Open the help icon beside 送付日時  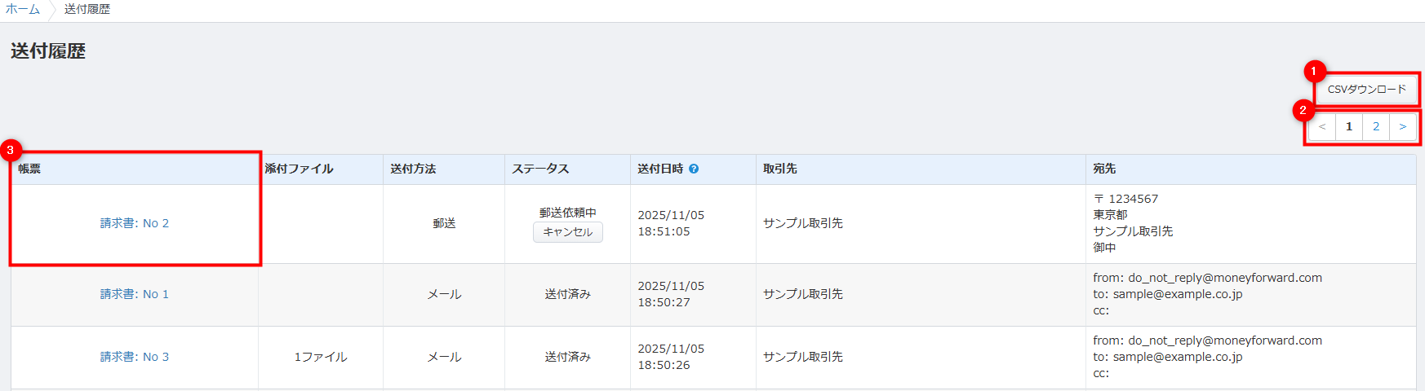tap(694, 169)
